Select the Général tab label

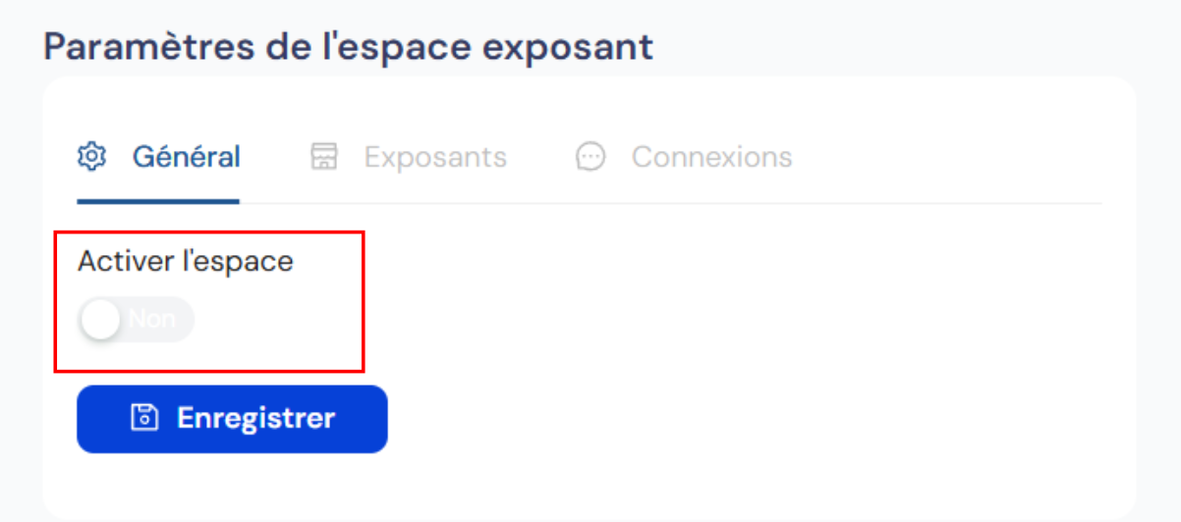187,157
